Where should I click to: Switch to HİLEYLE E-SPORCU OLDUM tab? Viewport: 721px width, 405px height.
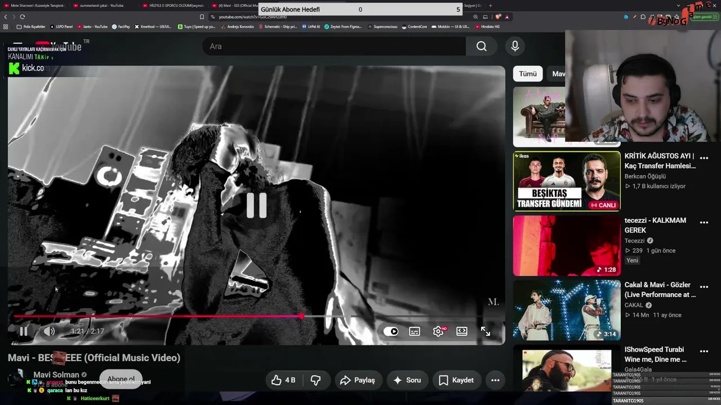[x=172, y=6]
